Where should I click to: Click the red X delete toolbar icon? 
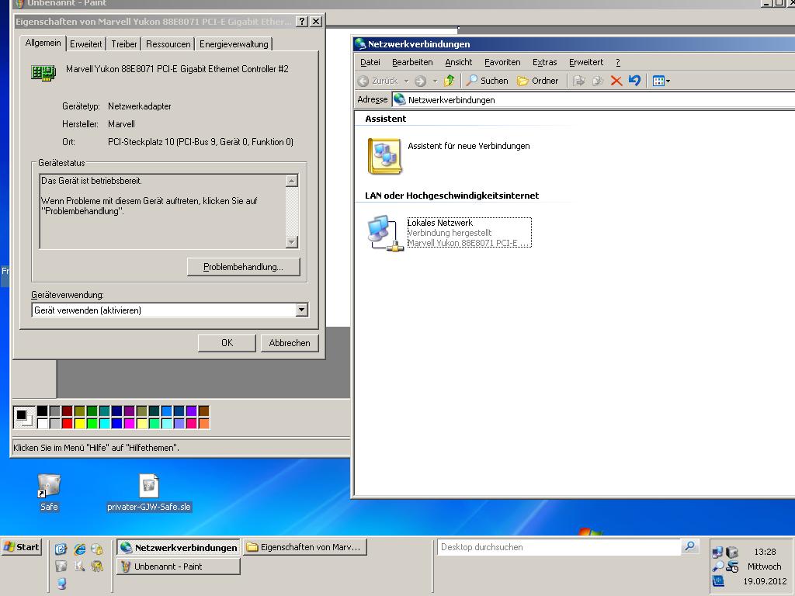click(x=616, y=81)
